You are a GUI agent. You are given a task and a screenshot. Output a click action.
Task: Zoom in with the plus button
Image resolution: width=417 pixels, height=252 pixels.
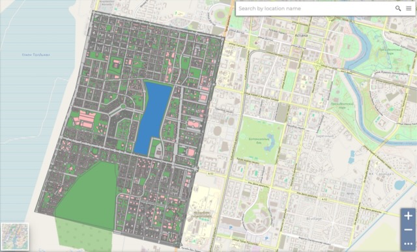click(409, 216)
